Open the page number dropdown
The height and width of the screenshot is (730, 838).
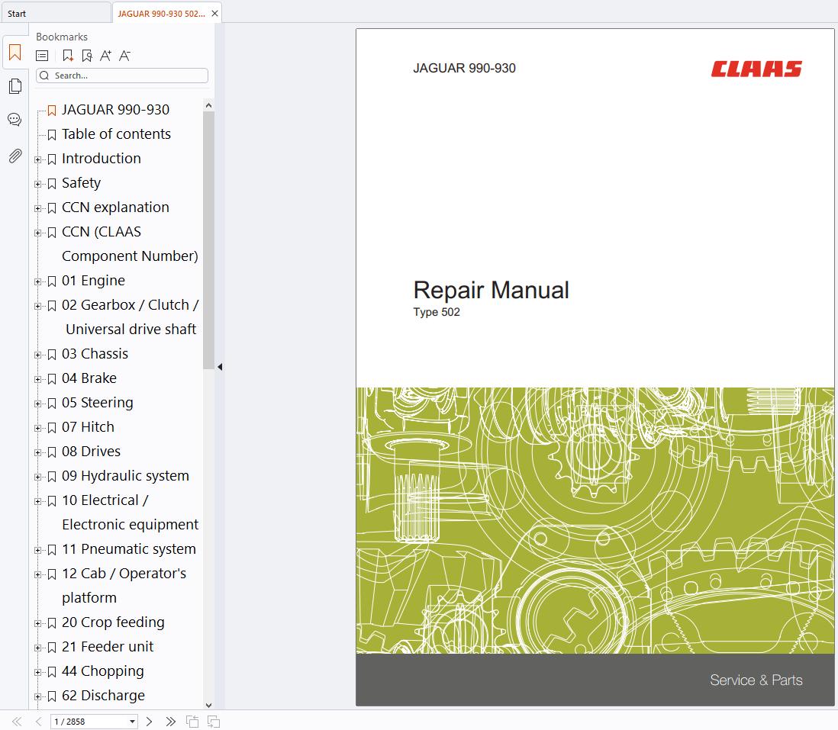(x=132, y=722)
